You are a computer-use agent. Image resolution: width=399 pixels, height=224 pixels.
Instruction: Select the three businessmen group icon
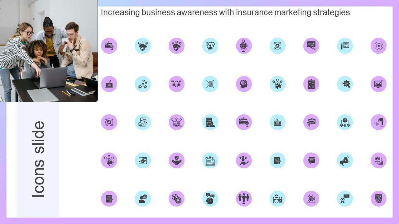click(244, 199)
